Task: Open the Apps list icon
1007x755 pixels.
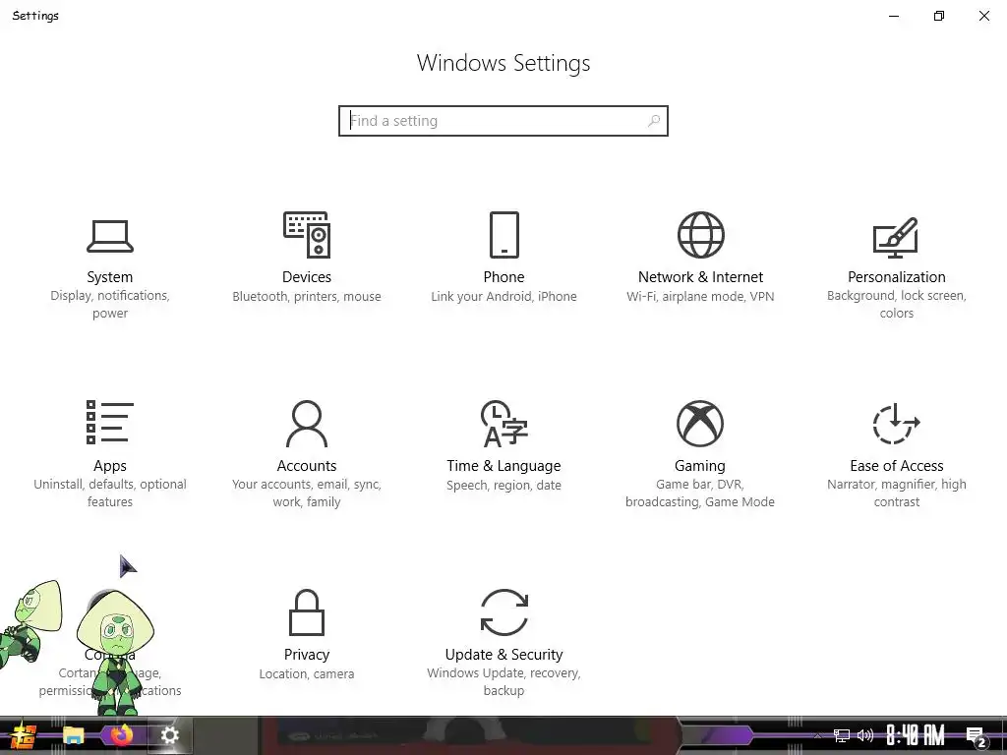Action: [x=110, y=423]
